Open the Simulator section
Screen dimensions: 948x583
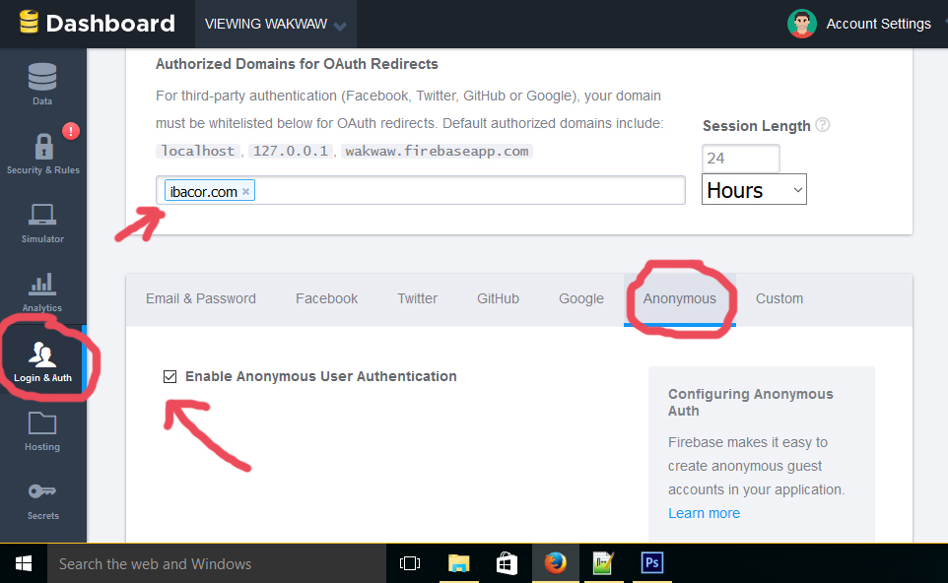pos(42,223)
